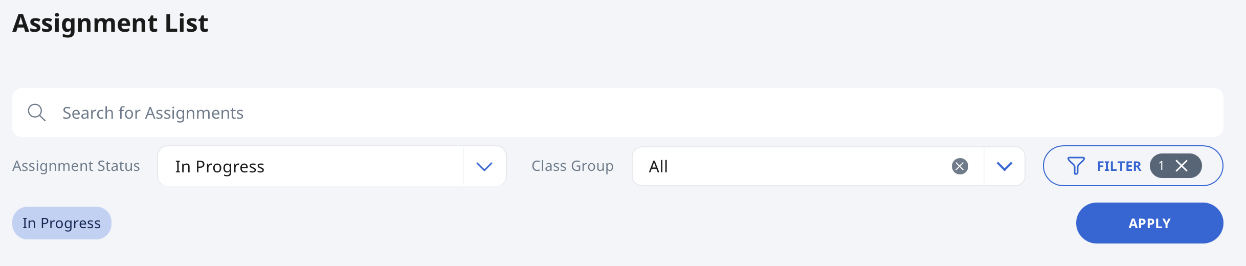Expand the Class Group chevron arrow
The height and width of the screenshot is (266, 1246).
tap(1005, 166)
